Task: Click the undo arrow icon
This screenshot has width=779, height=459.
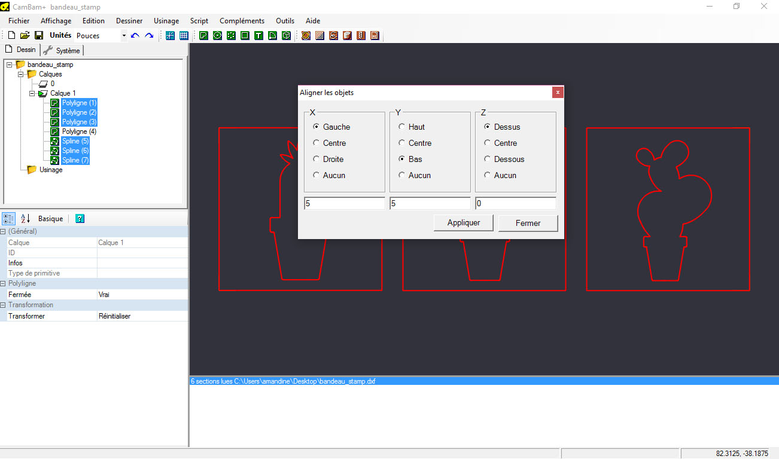Action: [135, 36]
